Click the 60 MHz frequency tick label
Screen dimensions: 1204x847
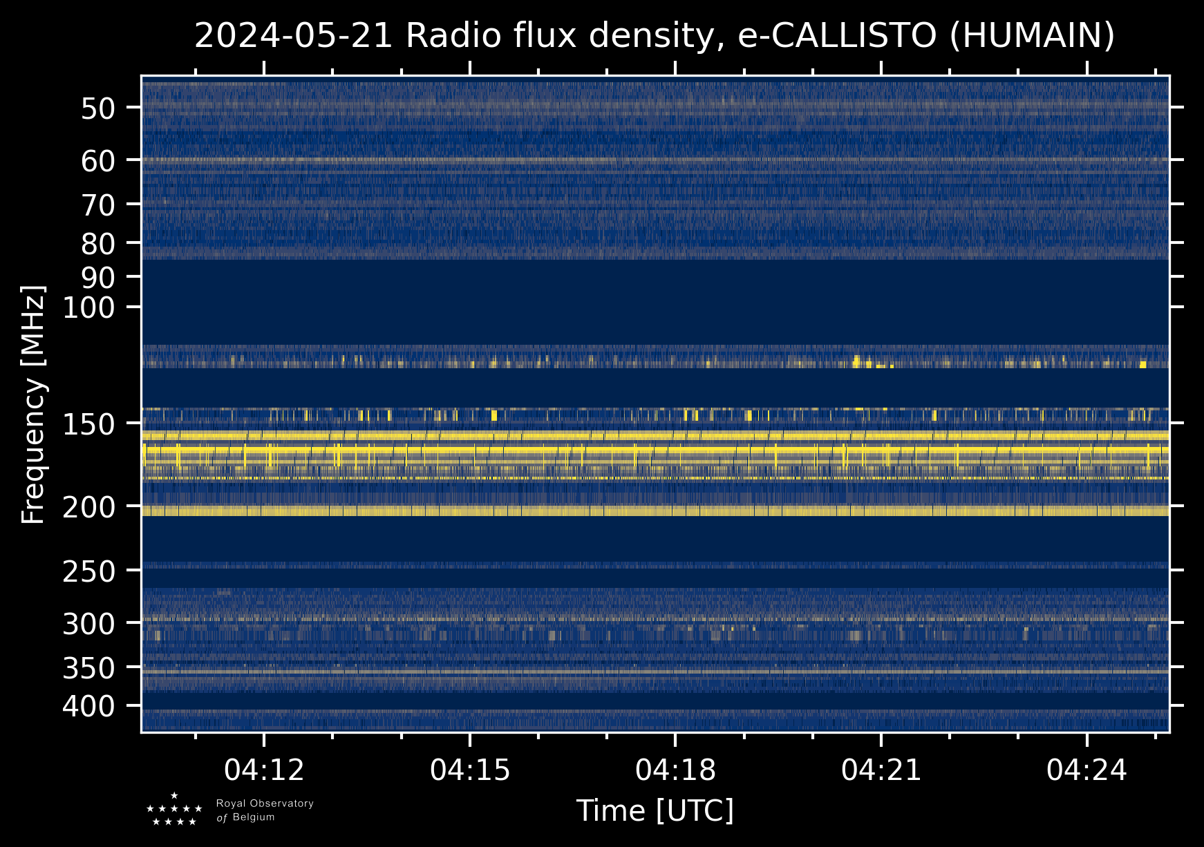coord(98,161)
